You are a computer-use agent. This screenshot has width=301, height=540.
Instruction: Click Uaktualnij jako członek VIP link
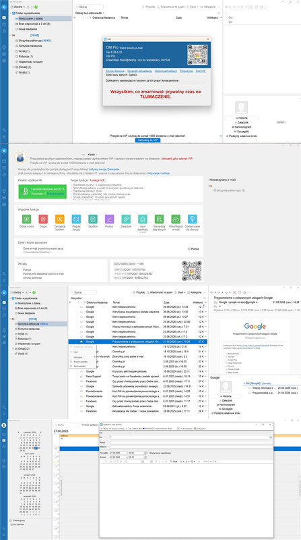pyautogui.click(x=176, y=158)
